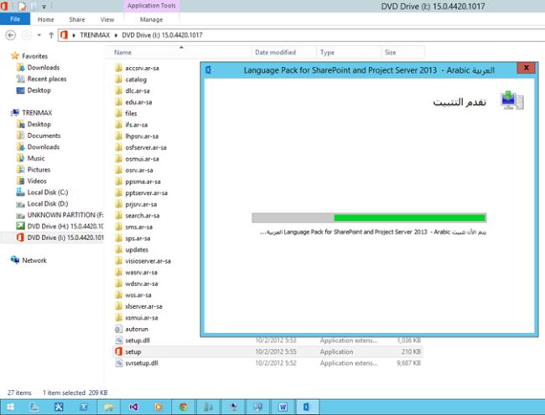Switch to the Share ribbon tab
Viewport: 545px width, 415px height.
77,19
